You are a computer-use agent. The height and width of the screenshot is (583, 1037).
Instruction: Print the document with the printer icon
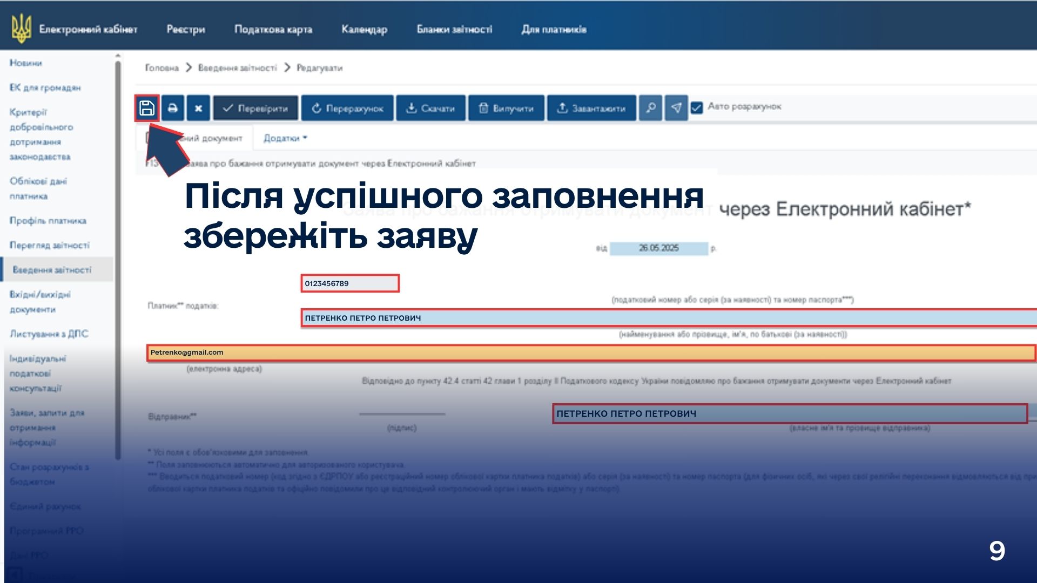click(x=172, y=108)
